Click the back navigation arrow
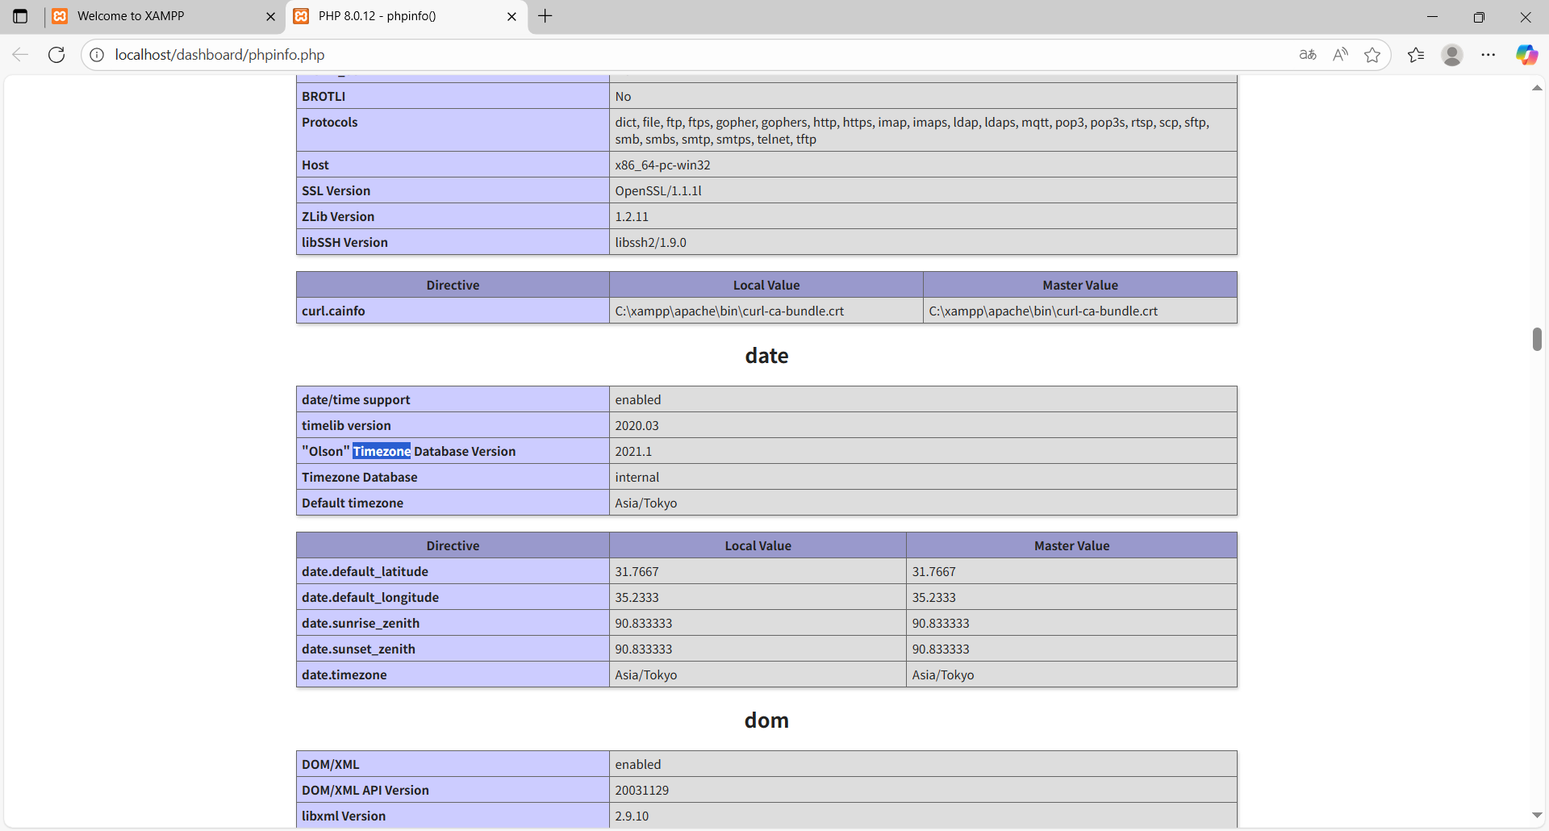 [x=20, y=55]
